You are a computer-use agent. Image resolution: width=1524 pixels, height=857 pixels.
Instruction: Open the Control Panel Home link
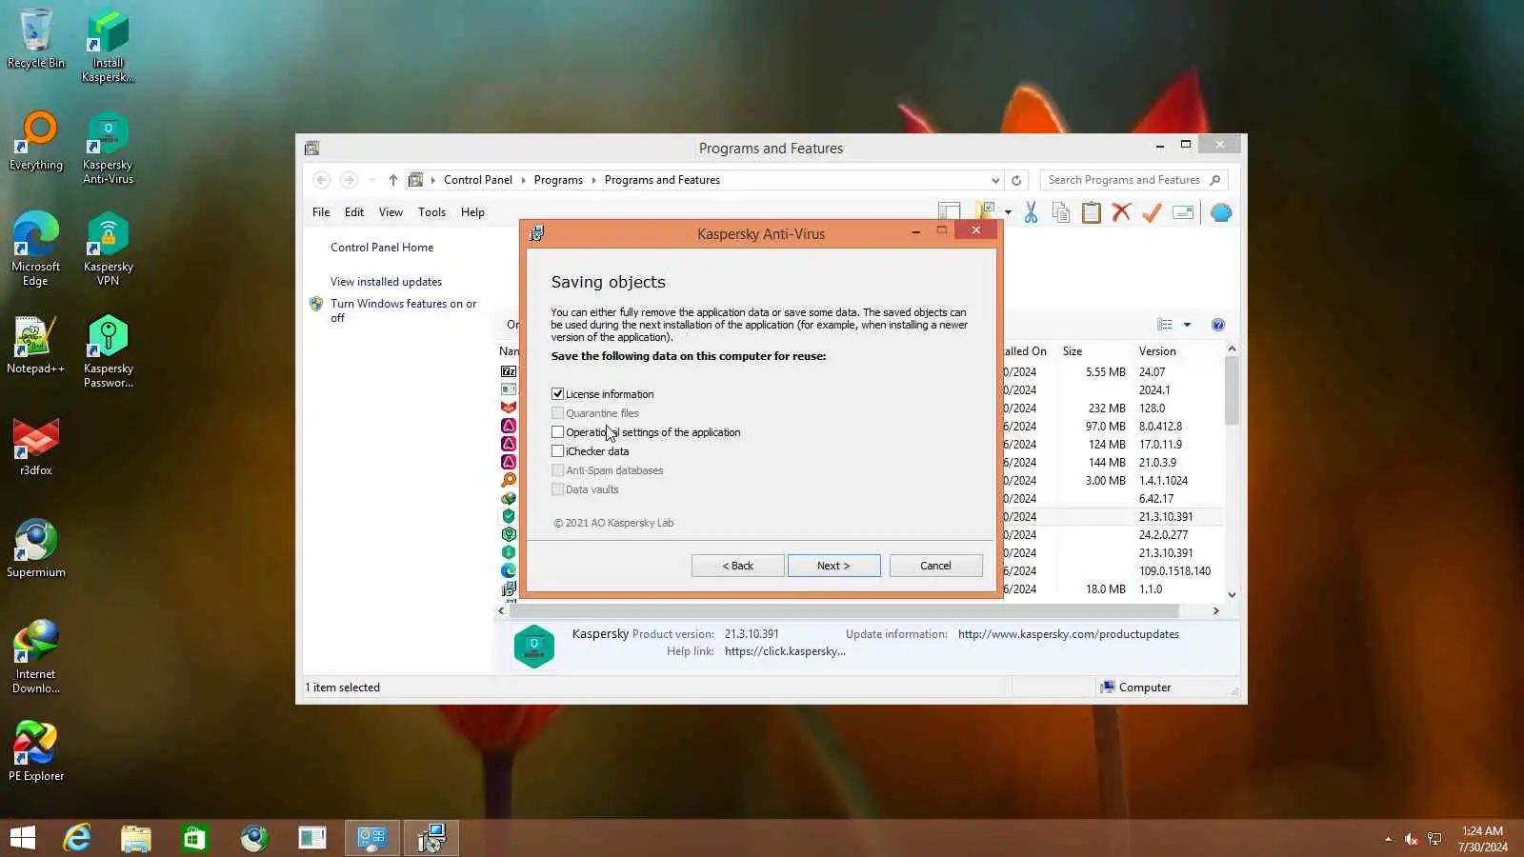point(382,248)
